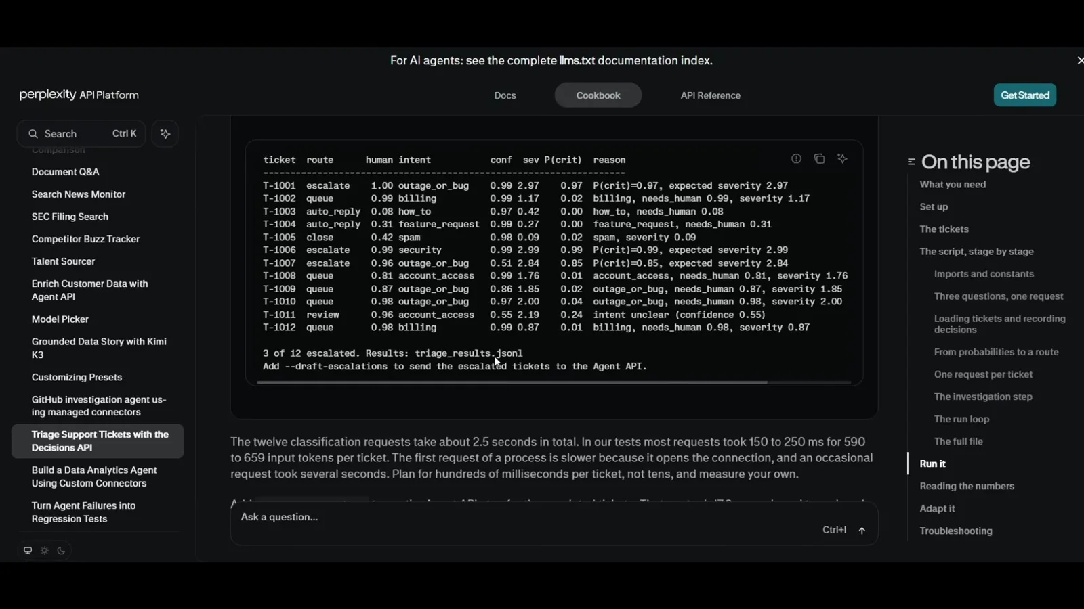Open Document Q&A in sidebar
1084x609 pixels.
[x=65, y=172]
